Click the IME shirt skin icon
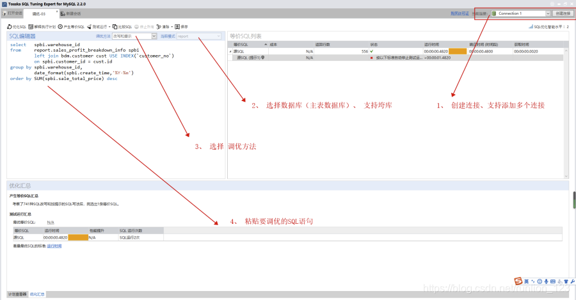Image resolution: width=576 pixels, height=300 pixels. pyautogui.click(x=566, y=281)
